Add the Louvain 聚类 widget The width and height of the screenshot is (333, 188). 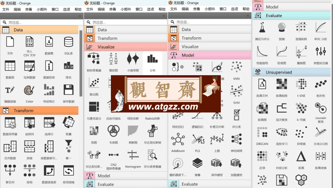coord(321,108)
